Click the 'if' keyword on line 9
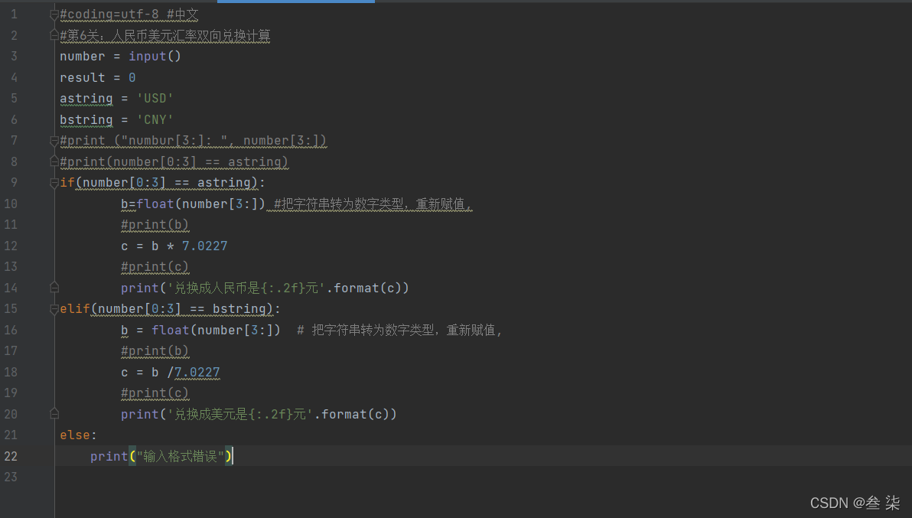Screen dimensions: 912x518 (67, 183)
